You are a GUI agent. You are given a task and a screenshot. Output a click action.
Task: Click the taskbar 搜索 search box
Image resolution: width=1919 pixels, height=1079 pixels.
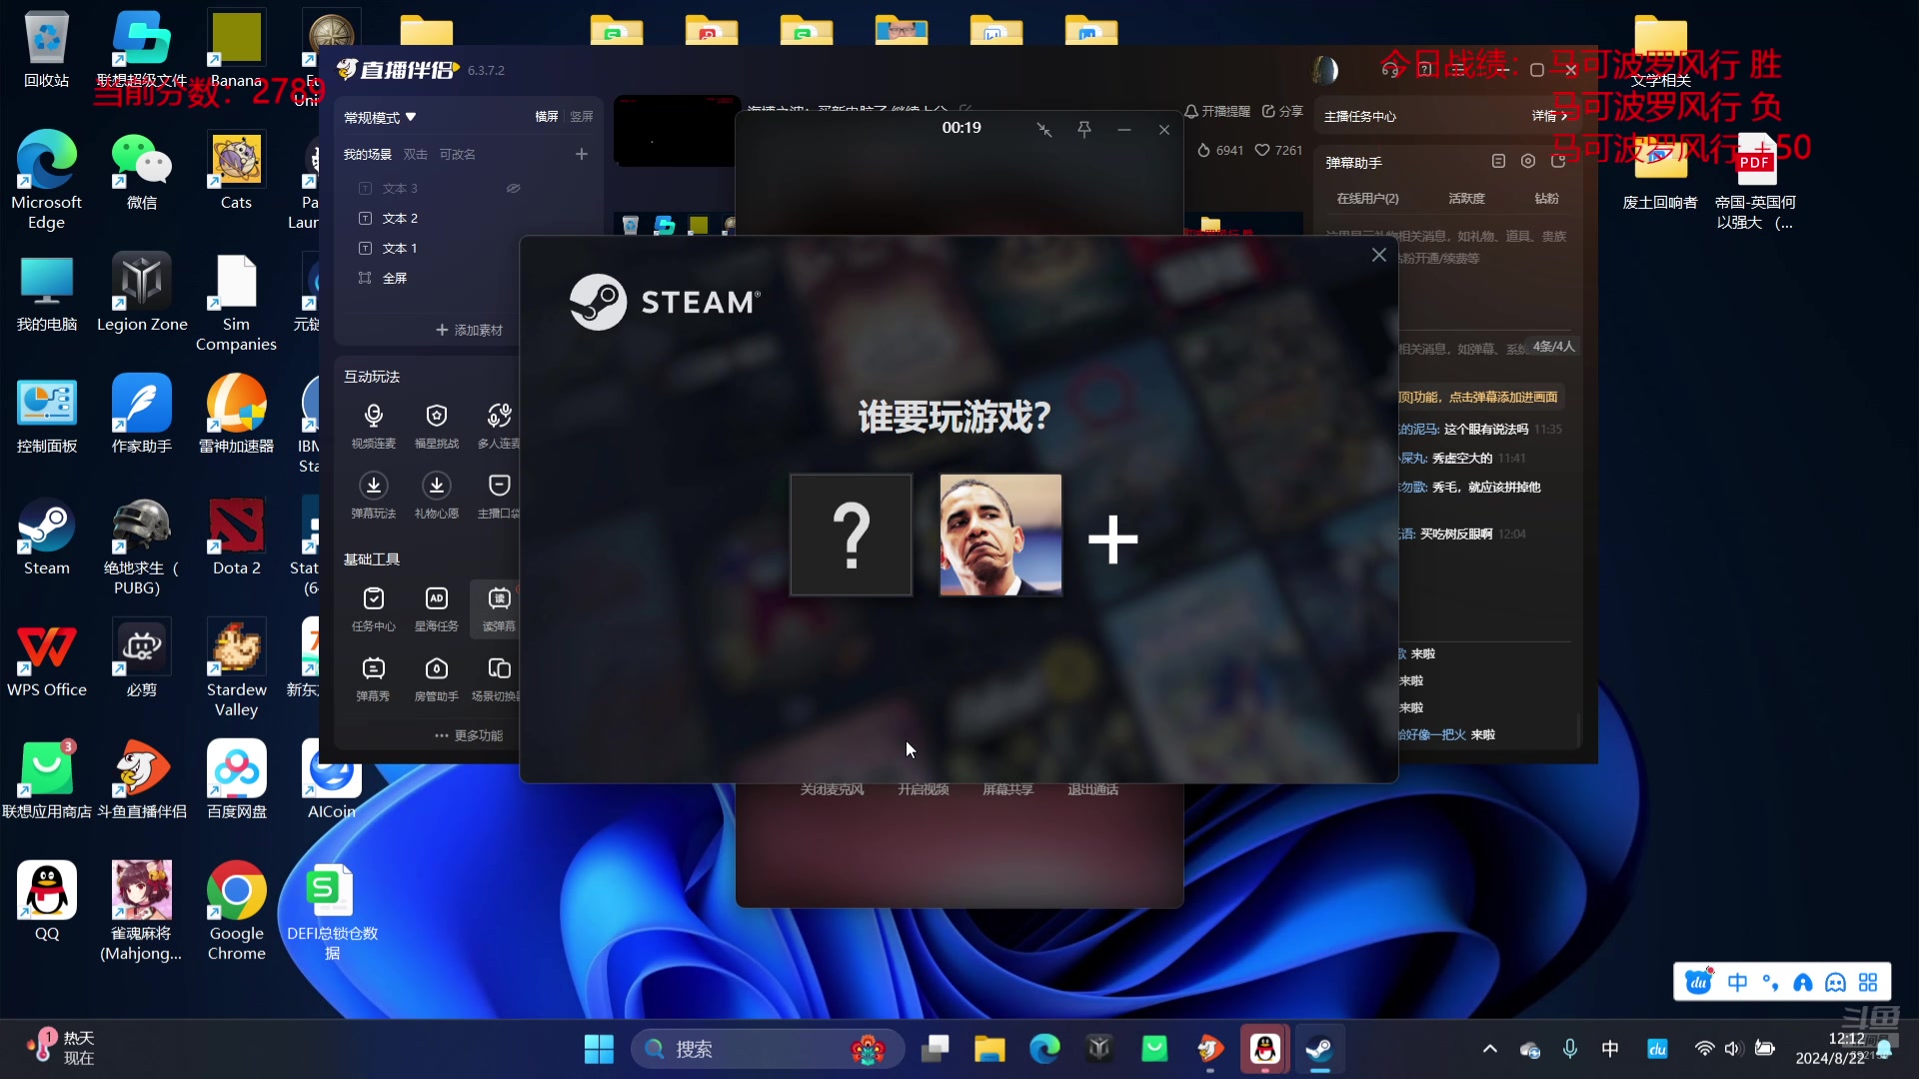point(767,1049)
